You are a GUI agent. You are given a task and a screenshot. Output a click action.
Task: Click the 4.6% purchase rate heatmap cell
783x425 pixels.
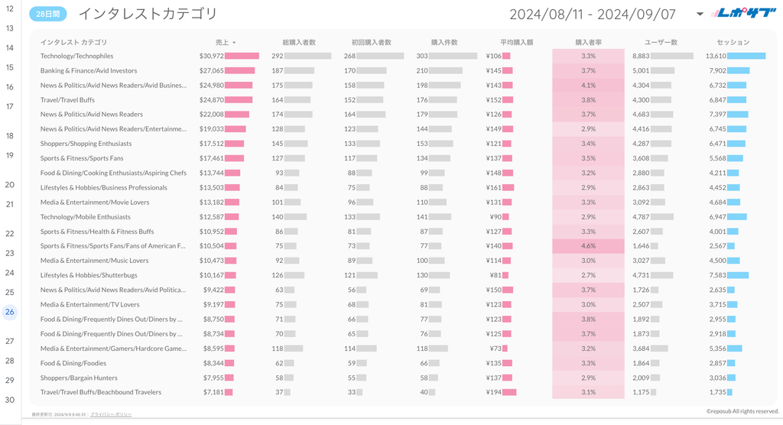[x=588, y=246]
